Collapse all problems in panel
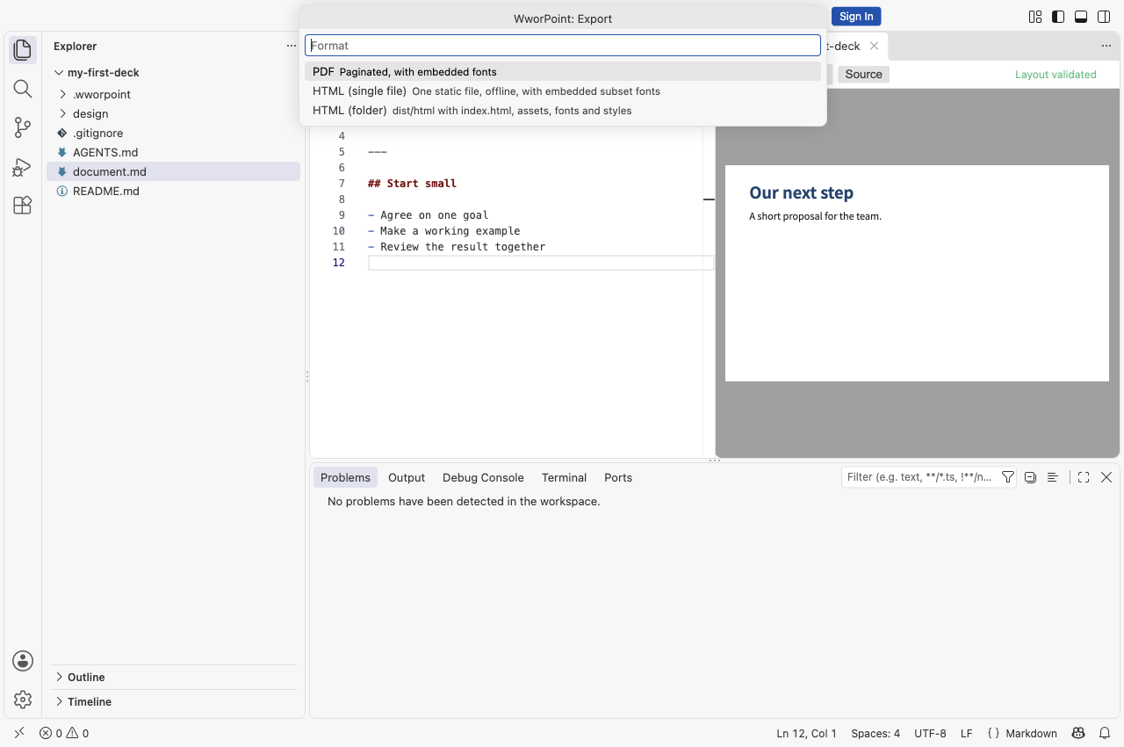This screenshot has width=1124, height=747. 1030,477
